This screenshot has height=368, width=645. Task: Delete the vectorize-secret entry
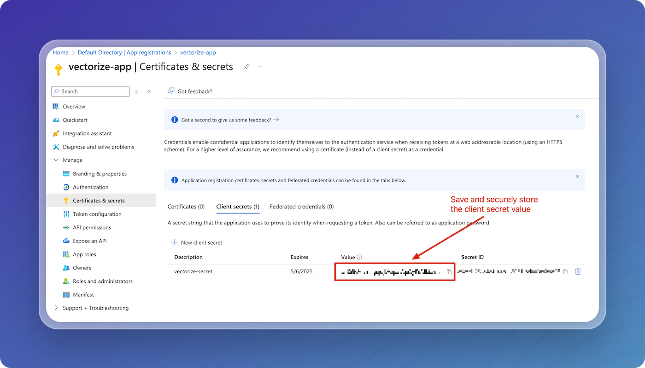(x=578, y=271)
